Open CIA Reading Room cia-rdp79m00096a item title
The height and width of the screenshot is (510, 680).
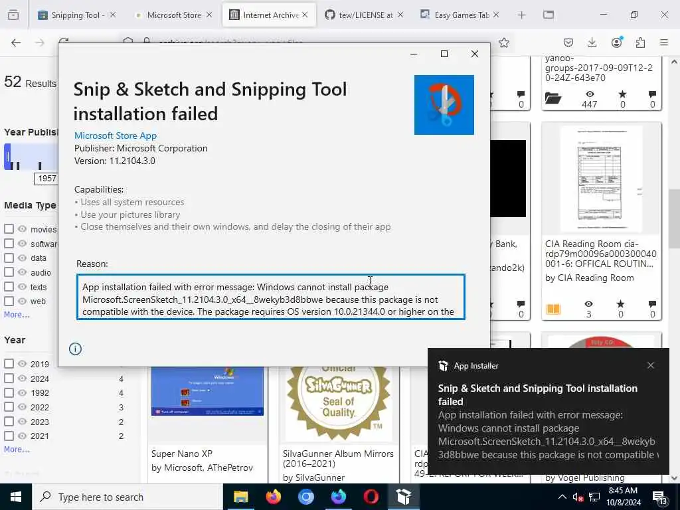click(x=600, y=254)
